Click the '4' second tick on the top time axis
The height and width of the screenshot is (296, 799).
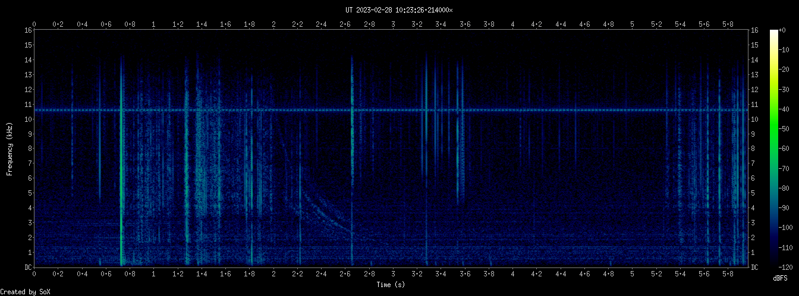click(513, 24)
